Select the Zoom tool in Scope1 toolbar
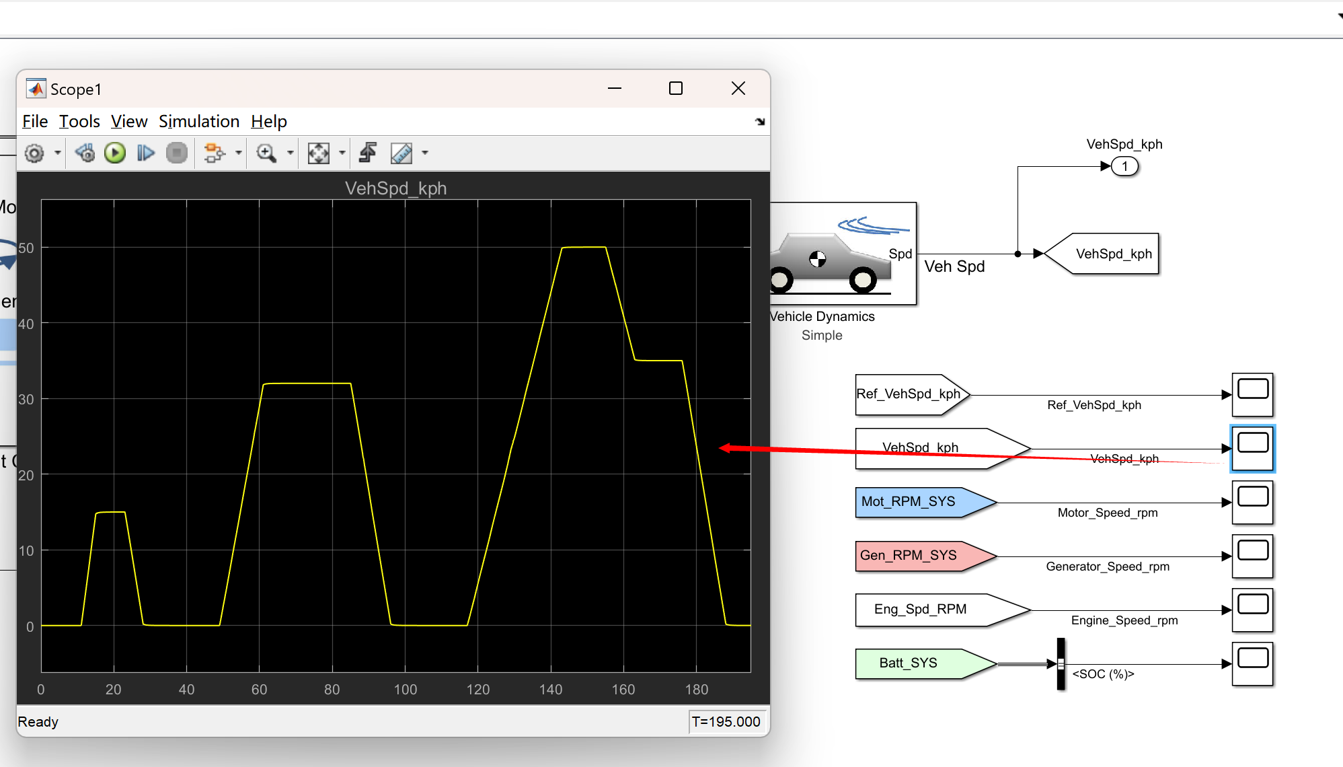 click(266, 153)
